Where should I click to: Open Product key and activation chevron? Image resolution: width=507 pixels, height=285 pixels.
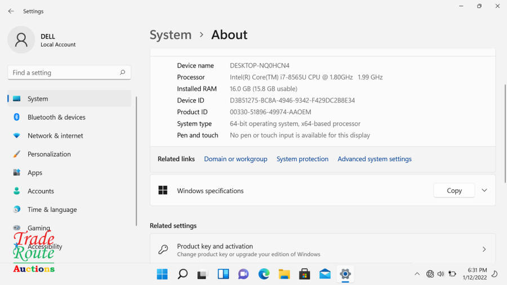(484, 250)
